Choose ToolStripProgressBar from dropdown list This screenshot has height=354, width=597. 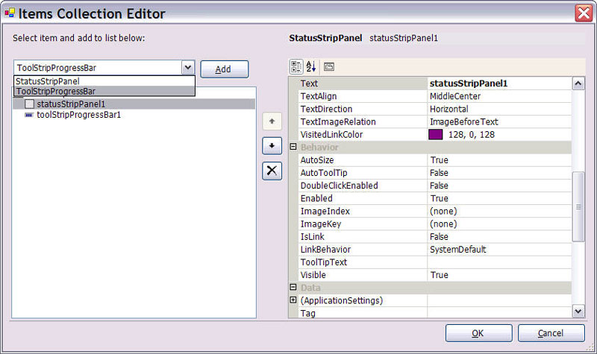pos(104,91)
